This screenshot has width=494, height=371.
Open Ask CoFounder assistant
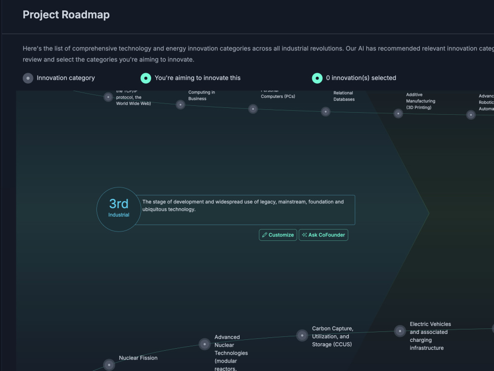323,235
